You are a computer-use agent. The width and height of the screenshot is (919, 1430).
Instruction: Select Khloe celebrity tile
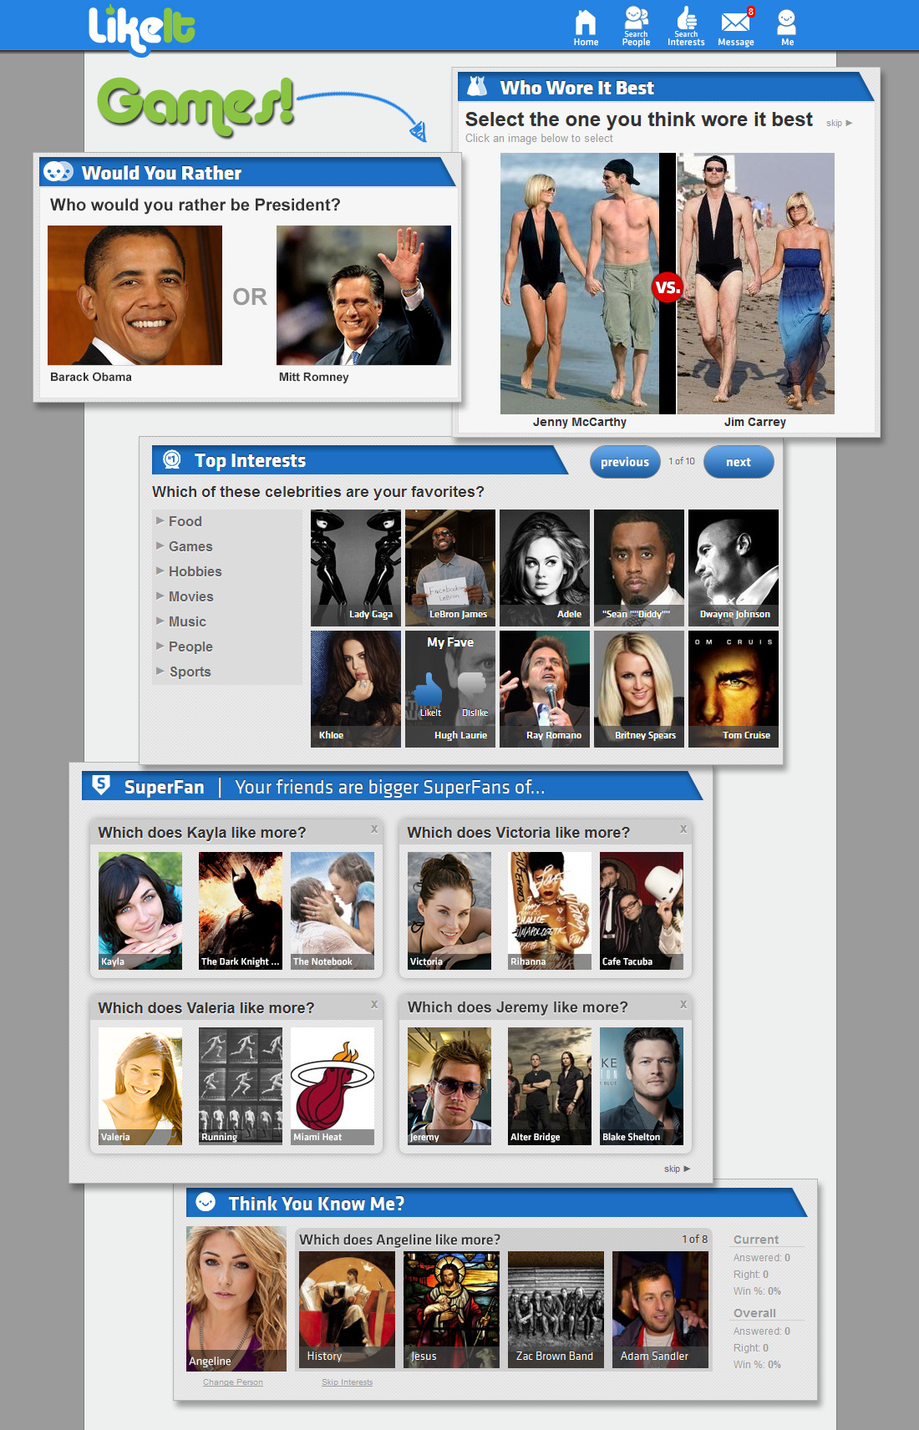(356, 689)
